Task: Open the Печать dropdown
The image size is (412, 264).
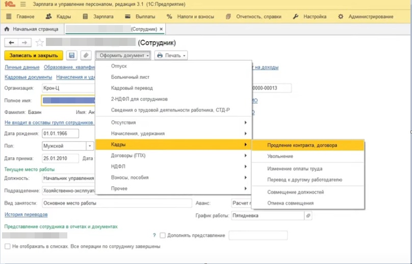Action: (171, 55)
